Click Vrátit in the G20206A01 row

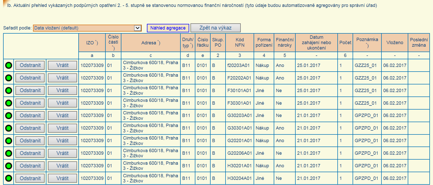tap(62, 153)
